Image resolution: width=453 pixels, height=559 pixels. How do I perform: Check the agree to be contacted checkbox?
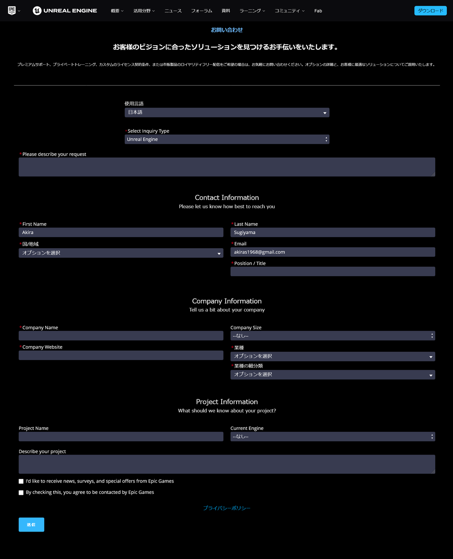21,492
